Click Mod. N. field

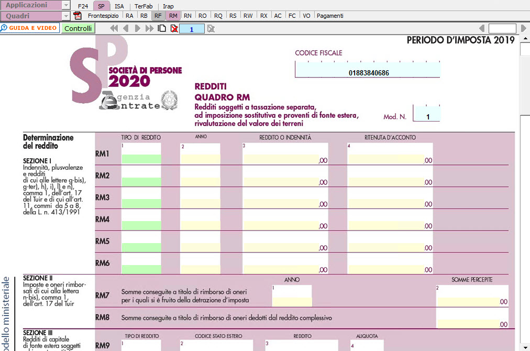click(427, 114)
